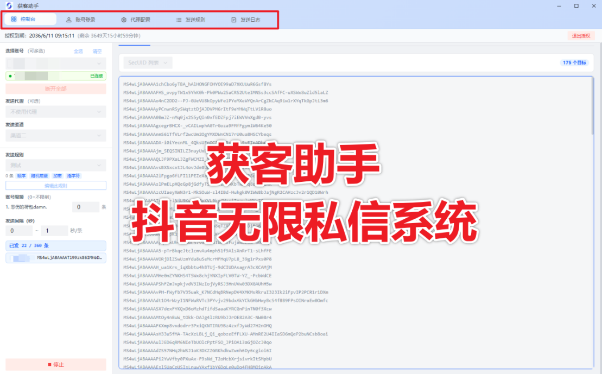View the 发送日志 tab
The height and width of the screenshot is (374, 602).
[246, 20]
